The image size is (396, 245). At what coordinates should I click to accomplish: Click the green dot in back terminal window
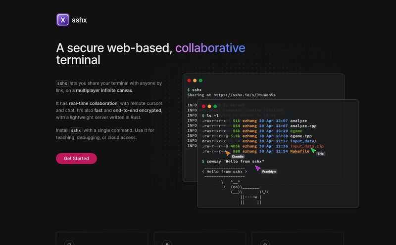click(200, 81)
